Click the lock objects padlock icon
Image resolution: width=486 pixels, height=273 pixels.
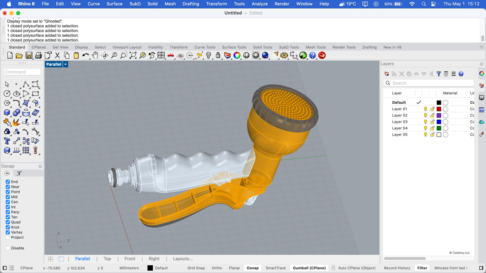tap(218, 55)
